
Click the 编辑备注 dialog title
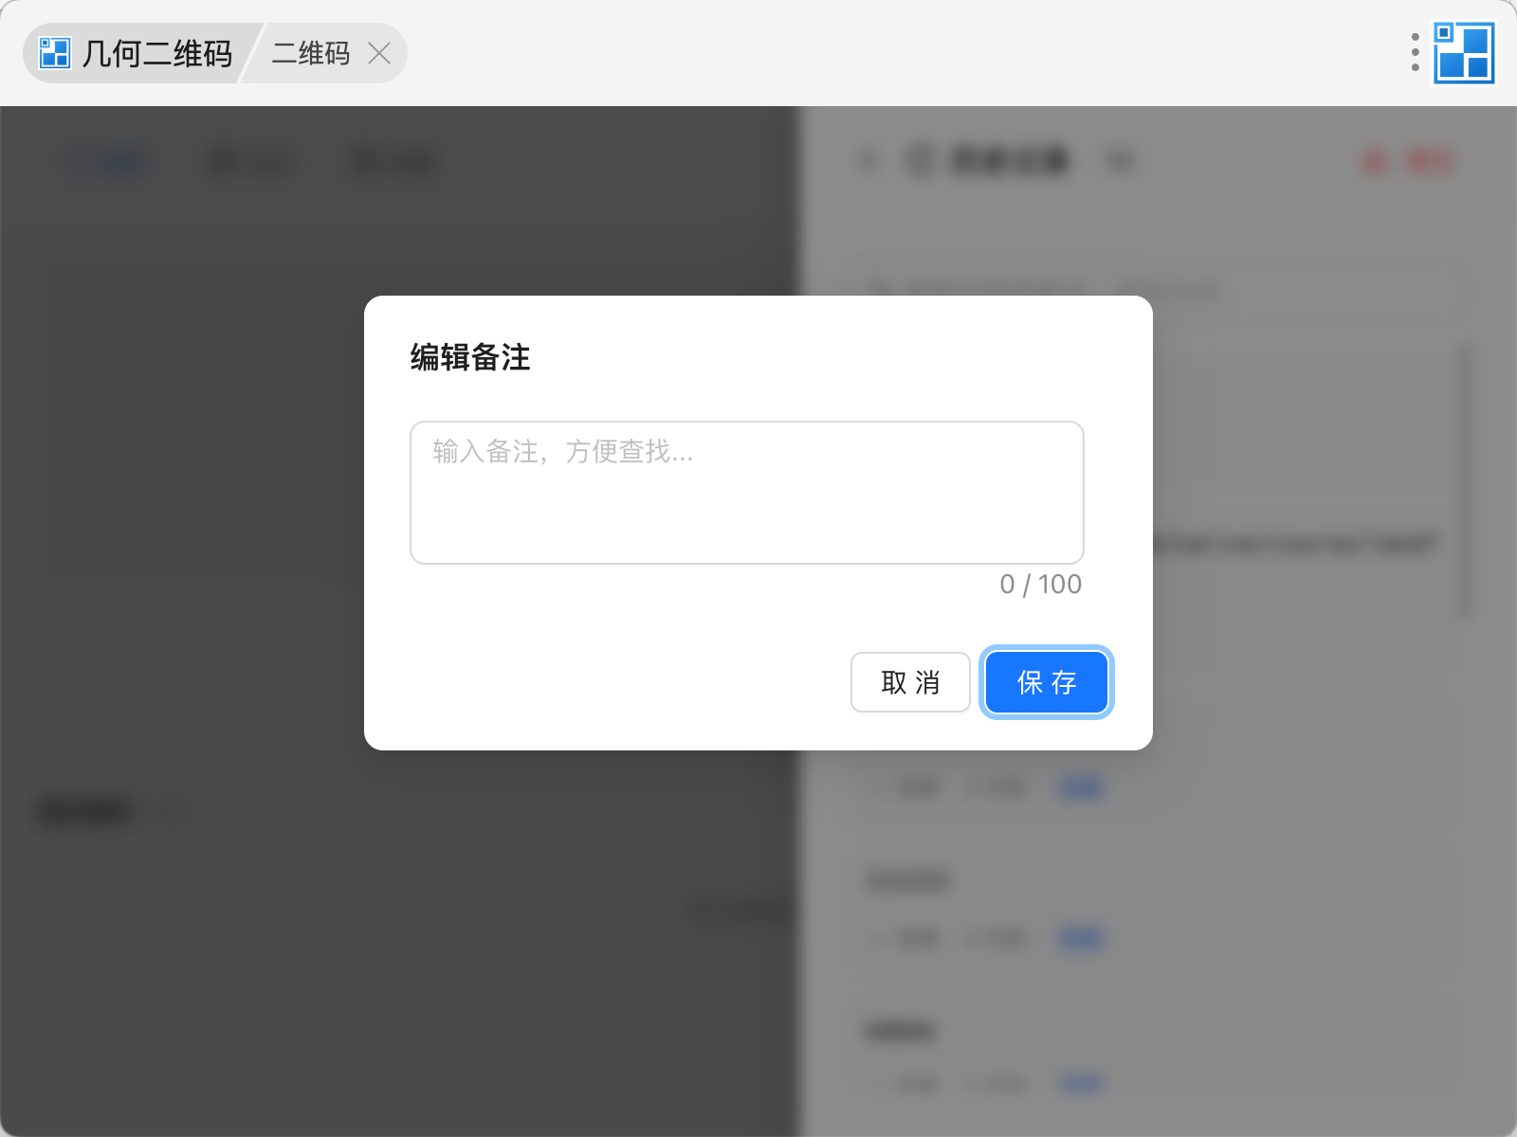tap(470, 358)
